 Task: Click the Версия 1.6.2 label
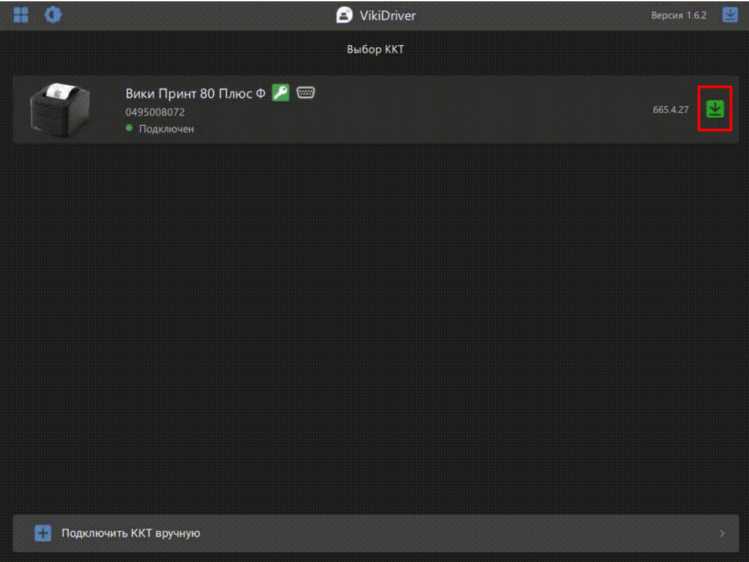678,15
